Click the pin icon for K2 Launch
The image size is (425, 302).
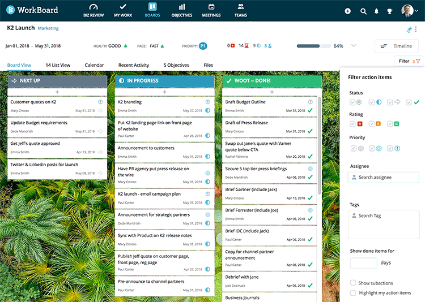coord(409,29)
